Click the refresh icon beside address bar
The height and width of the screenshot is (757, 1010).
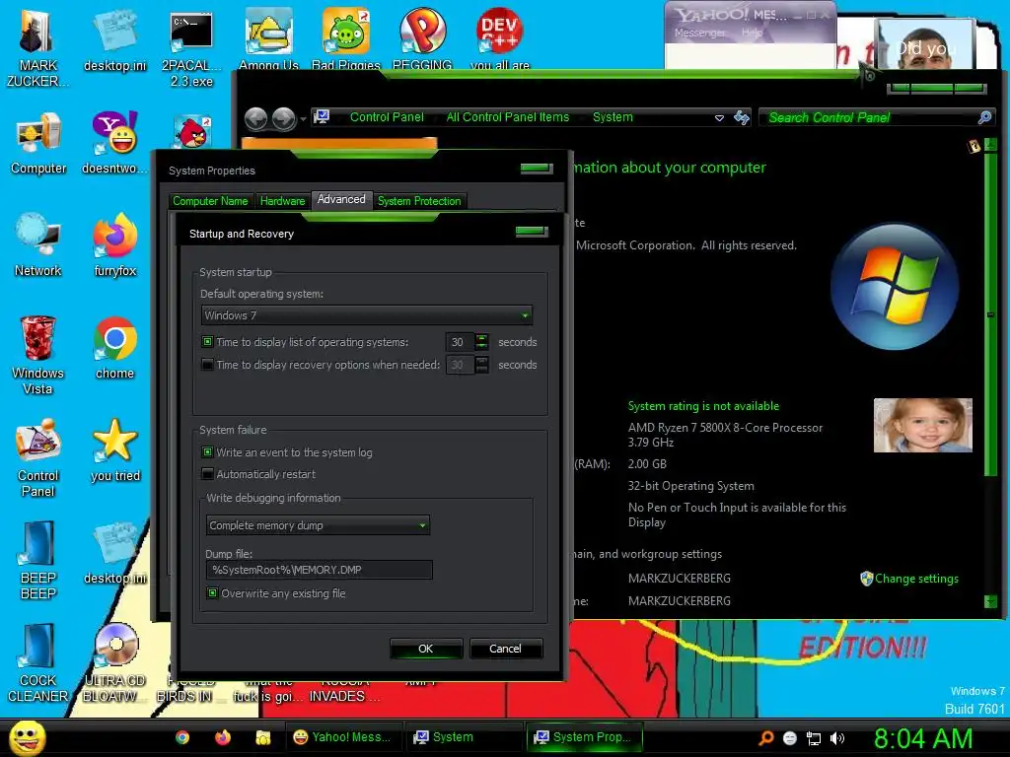742,118
